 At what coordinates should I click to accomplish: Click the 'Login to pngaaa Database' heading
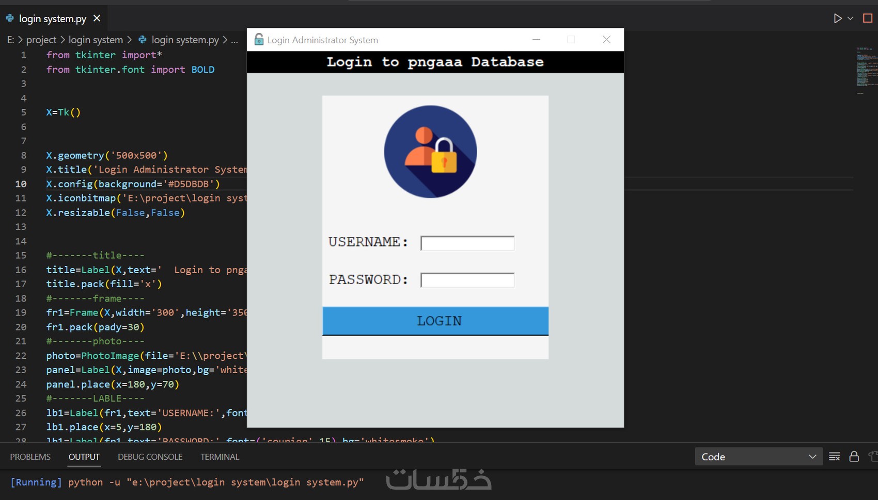(x=435, y=62)
